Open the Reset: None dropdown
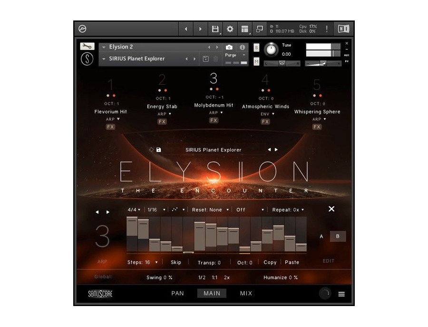The height and width of the screenshot is (327, 428). point(210,209)
